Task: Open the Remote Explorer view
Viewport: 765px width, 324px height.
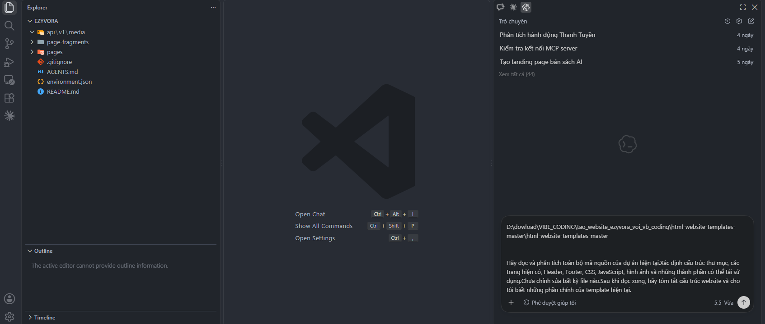Action: click(x=9, y=80)
